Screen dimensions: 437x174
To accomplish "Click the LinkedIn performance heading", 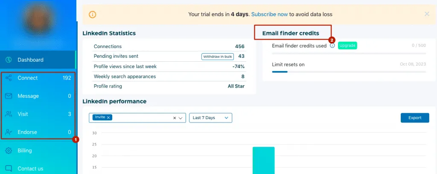I will click(x=114, y=101).
